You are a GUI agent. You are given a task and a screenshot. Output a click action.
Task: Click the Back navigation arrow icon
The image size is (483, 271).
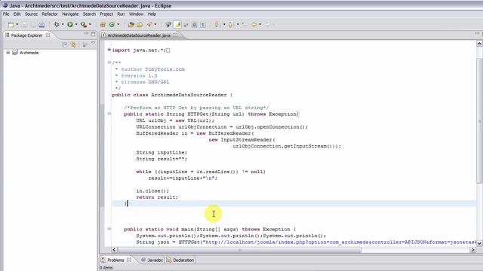tap(254, 25)
